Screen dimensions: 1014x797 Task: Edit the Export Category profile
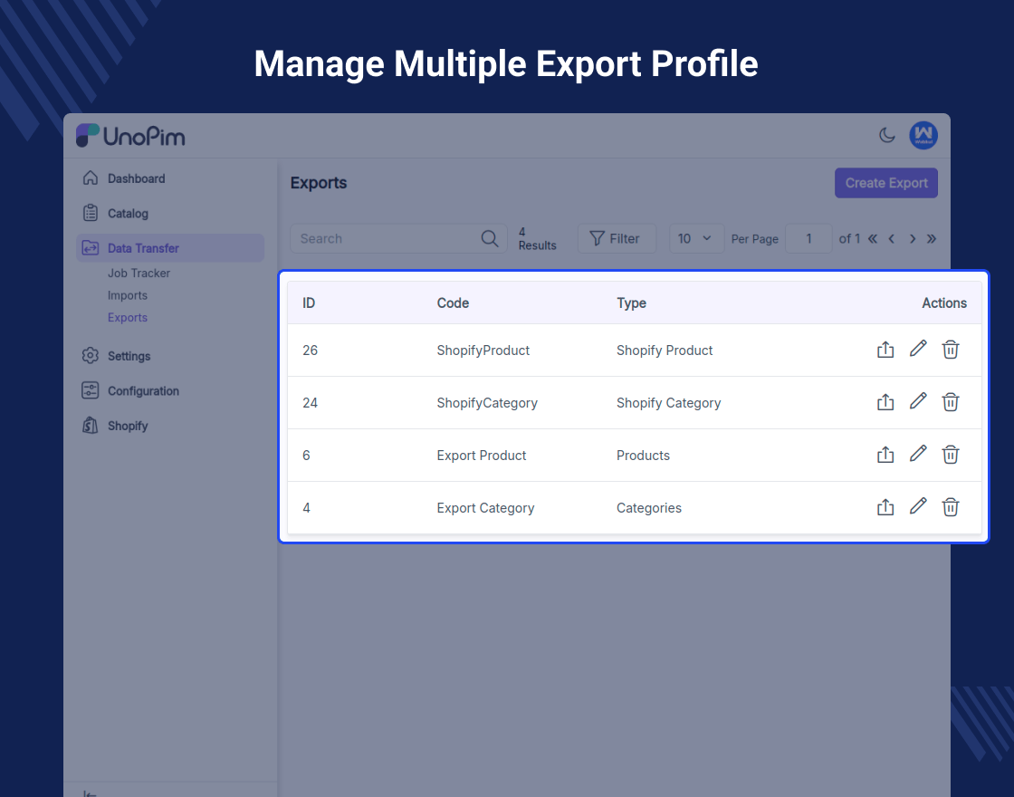click(918, 506)
